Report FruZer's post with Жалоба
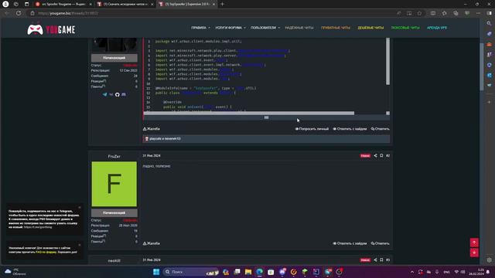Screen dimensions: 495x278 pos(152,243)
